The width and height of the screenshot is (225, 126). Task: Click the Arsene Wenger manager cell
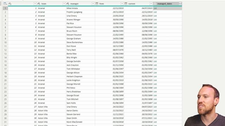[x=81, y=20]
